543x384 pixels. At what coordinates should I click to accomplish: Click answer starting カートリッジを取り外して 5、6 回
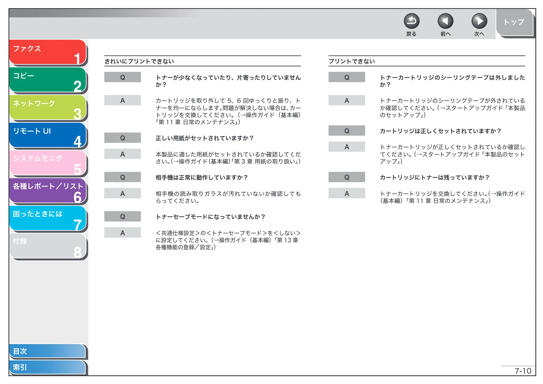[x=228, y=111]
